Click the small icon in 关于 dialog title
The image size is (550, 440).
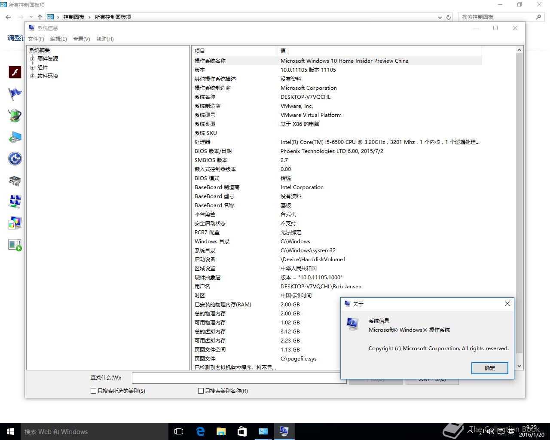[348, 304]
